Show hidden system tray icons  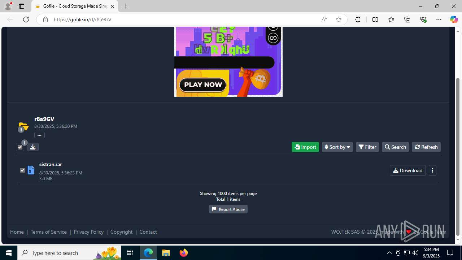[389, 253]
